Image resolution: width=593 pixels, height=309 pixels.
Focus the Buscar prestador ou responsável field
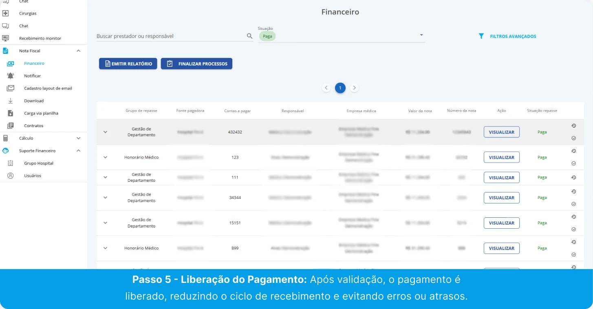[169, 36]
